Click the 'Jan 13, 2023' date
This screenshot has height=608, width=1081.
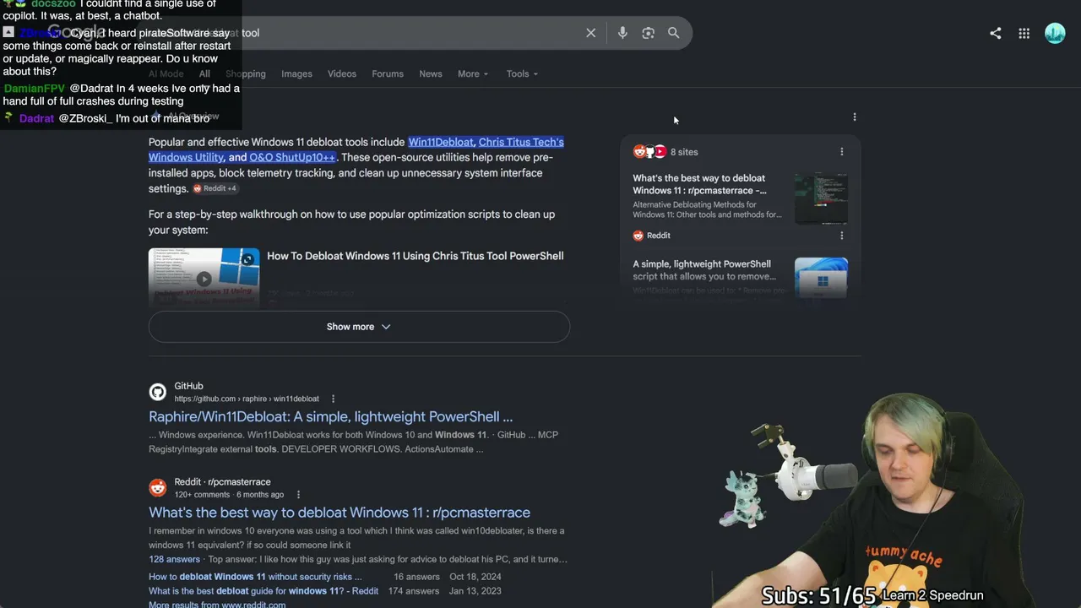(475, 591)
